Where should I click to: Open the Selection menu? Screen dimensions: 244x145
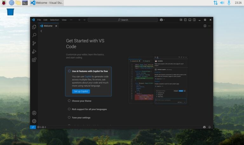pyautogui.click(x=54, y=20)
